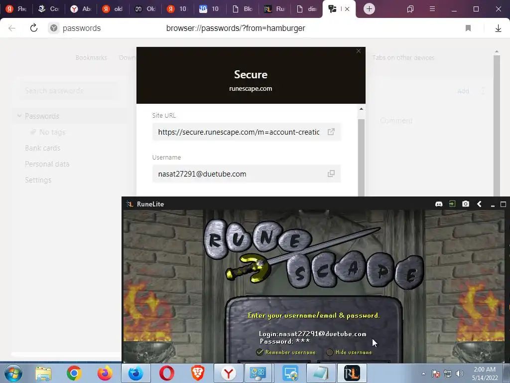The height and width of the screenshot is (383, 510).
Task: Launch Firefox from the taskbar
Action: point(105,373)
